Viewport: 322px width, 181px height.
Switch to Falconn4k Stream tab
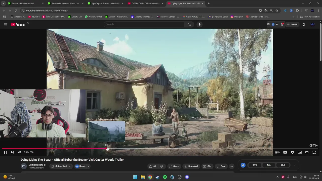coord(65,4)
